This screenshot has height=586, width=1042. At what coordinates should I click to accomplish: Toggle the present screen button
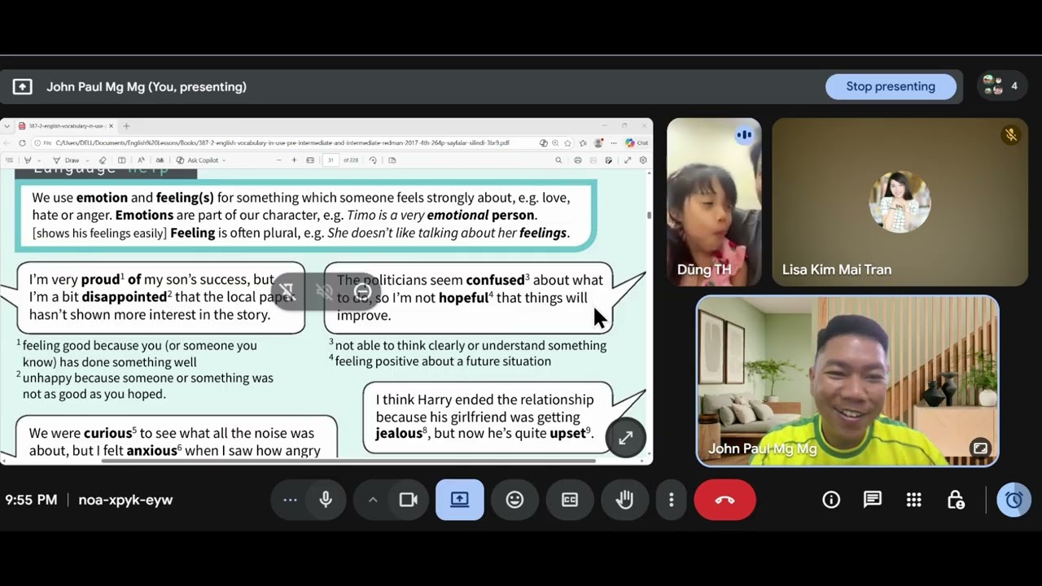[x=460, y=500]
